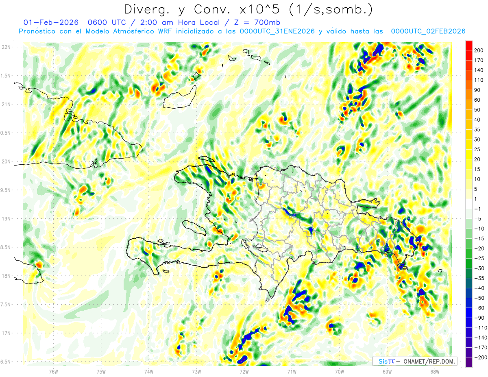Click the "17N" latitude label
The height and width of the screenshot is (377, 488).
coord(7,333)
